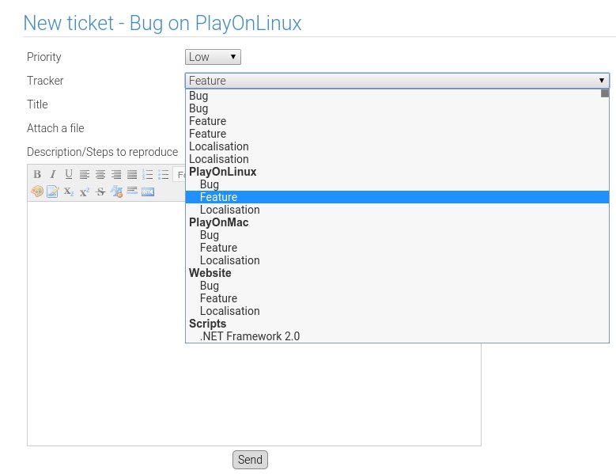This screenshot has height=474, width=616.
Task: Choose Localisation under PlayOnLinux group
Action: tap(397, 210)
